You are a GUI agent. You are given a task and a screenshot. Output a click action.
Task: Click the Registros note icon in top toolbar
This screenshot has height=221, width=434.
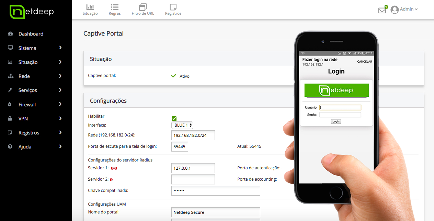click(x=173, y=7)
